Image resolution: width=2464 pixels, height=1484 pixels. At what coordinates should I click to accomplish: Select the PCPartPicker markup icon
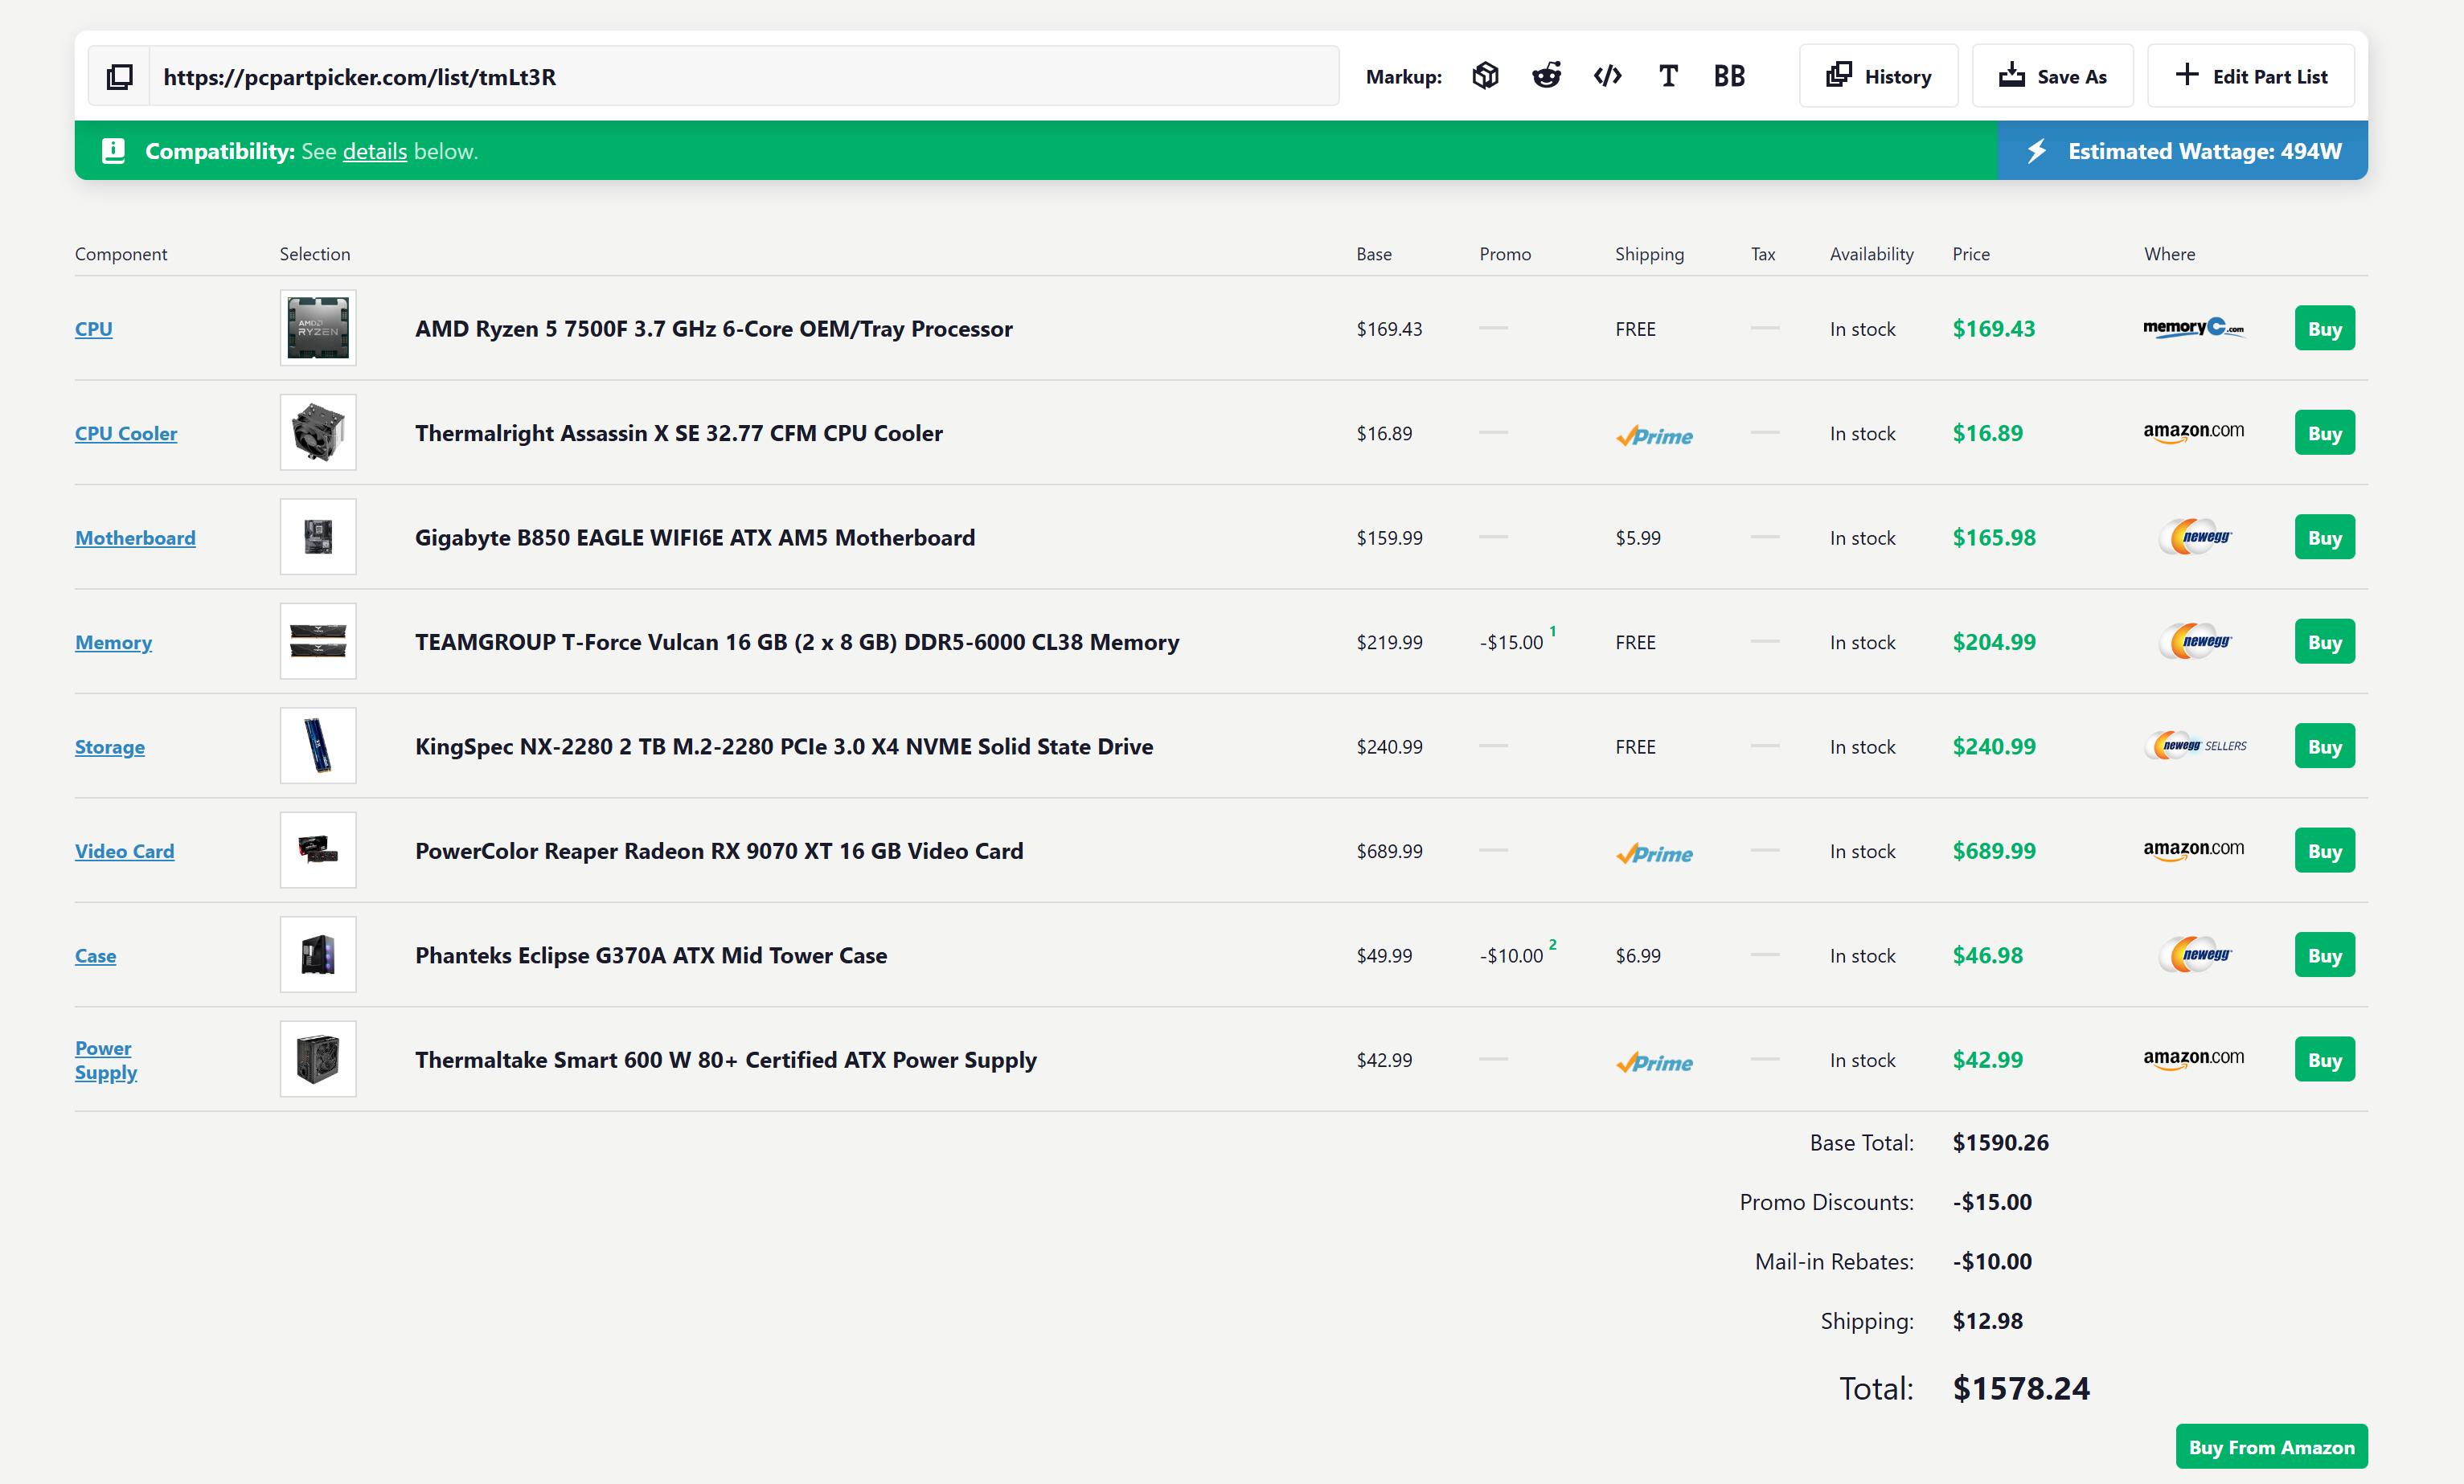pyautogui.click(x=1485, y=76)
